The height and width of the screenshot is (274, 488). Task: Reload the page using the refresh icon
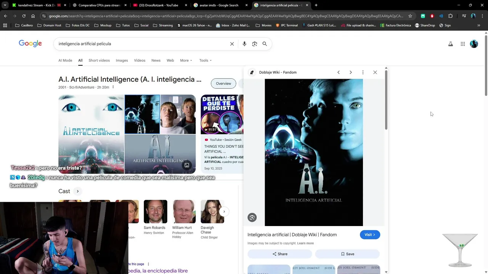24,16
